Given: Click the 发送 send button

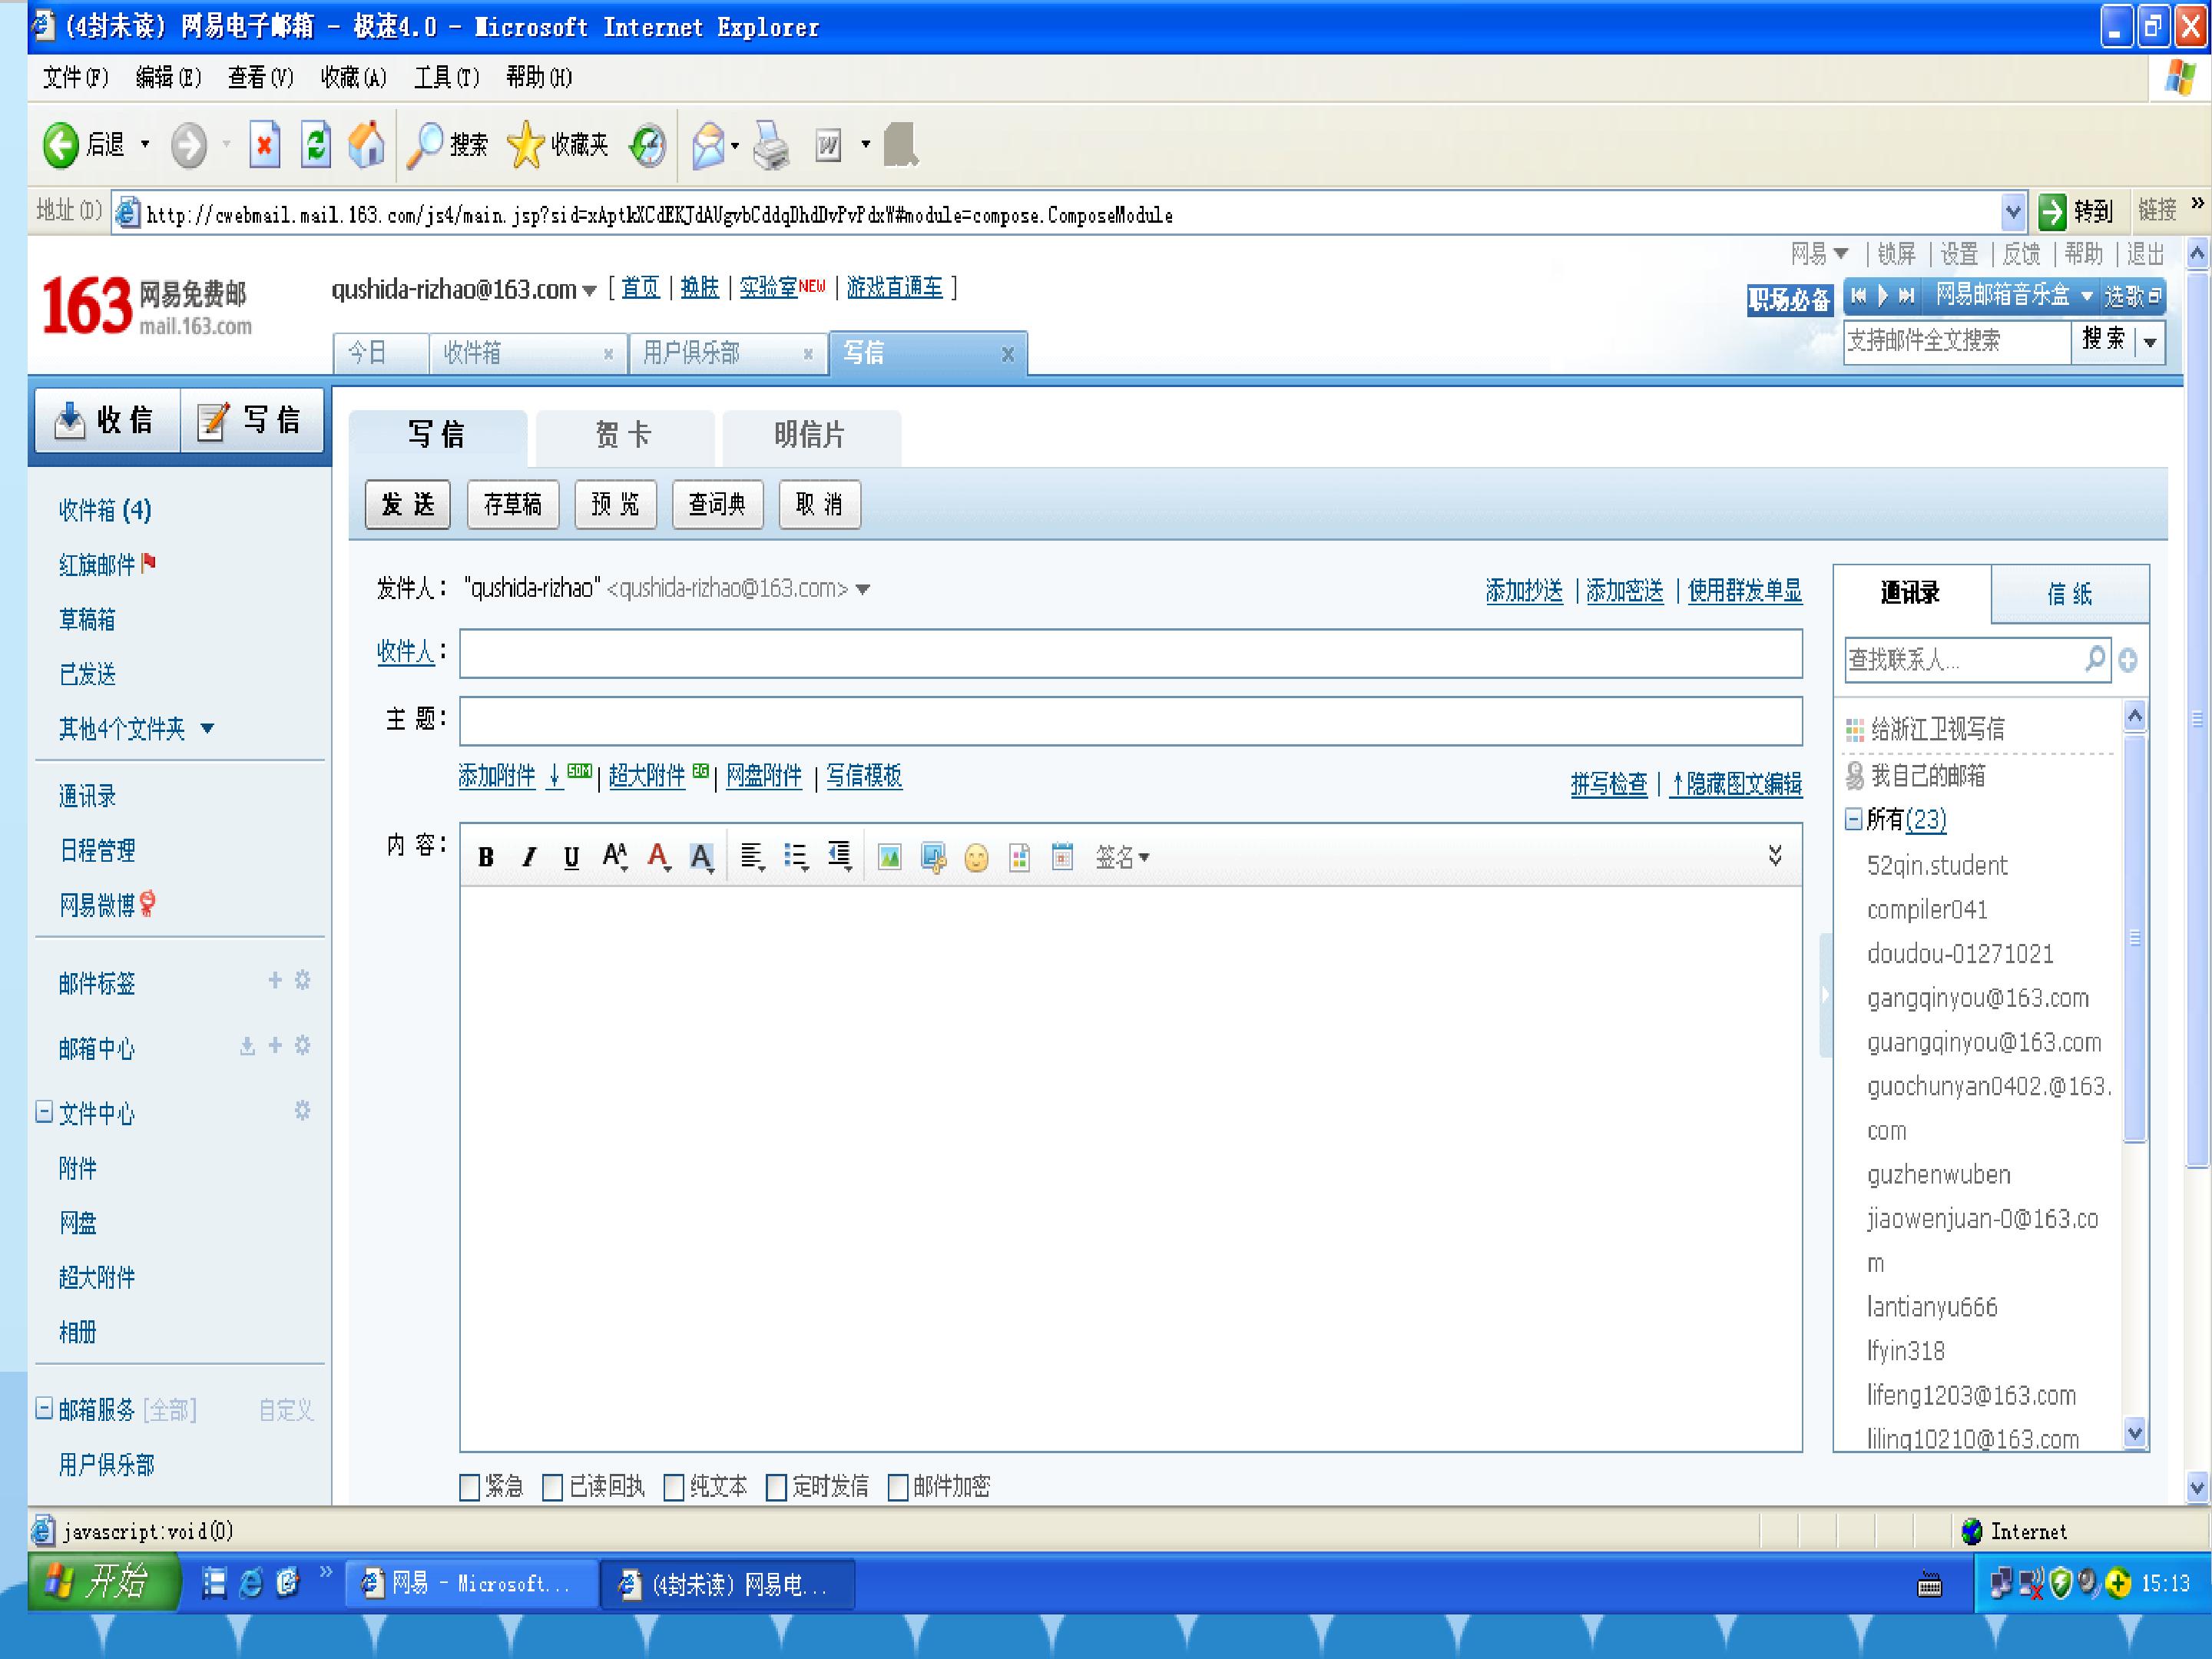Looking at the screenshot, I should [x=408, y=504].
